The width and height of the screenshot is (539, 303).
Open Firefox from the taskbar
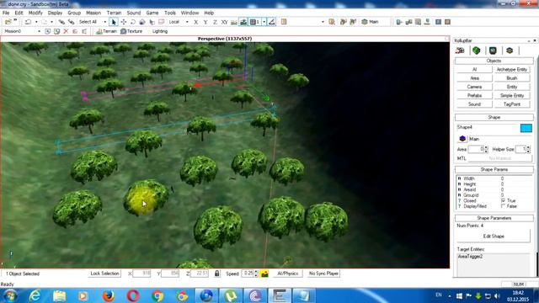point(109,295)
